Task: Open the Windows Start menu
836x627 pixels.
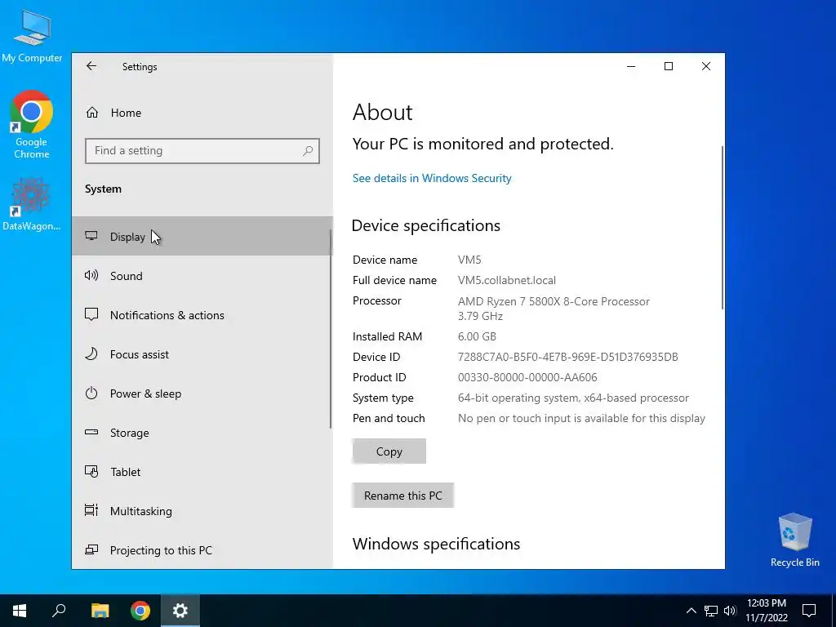Action: click(20, 611)
